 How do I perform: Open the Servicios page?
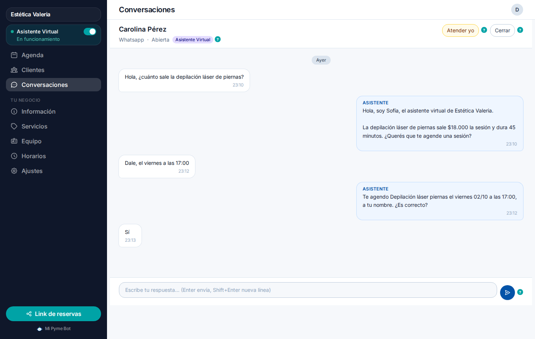coord(53,126)
